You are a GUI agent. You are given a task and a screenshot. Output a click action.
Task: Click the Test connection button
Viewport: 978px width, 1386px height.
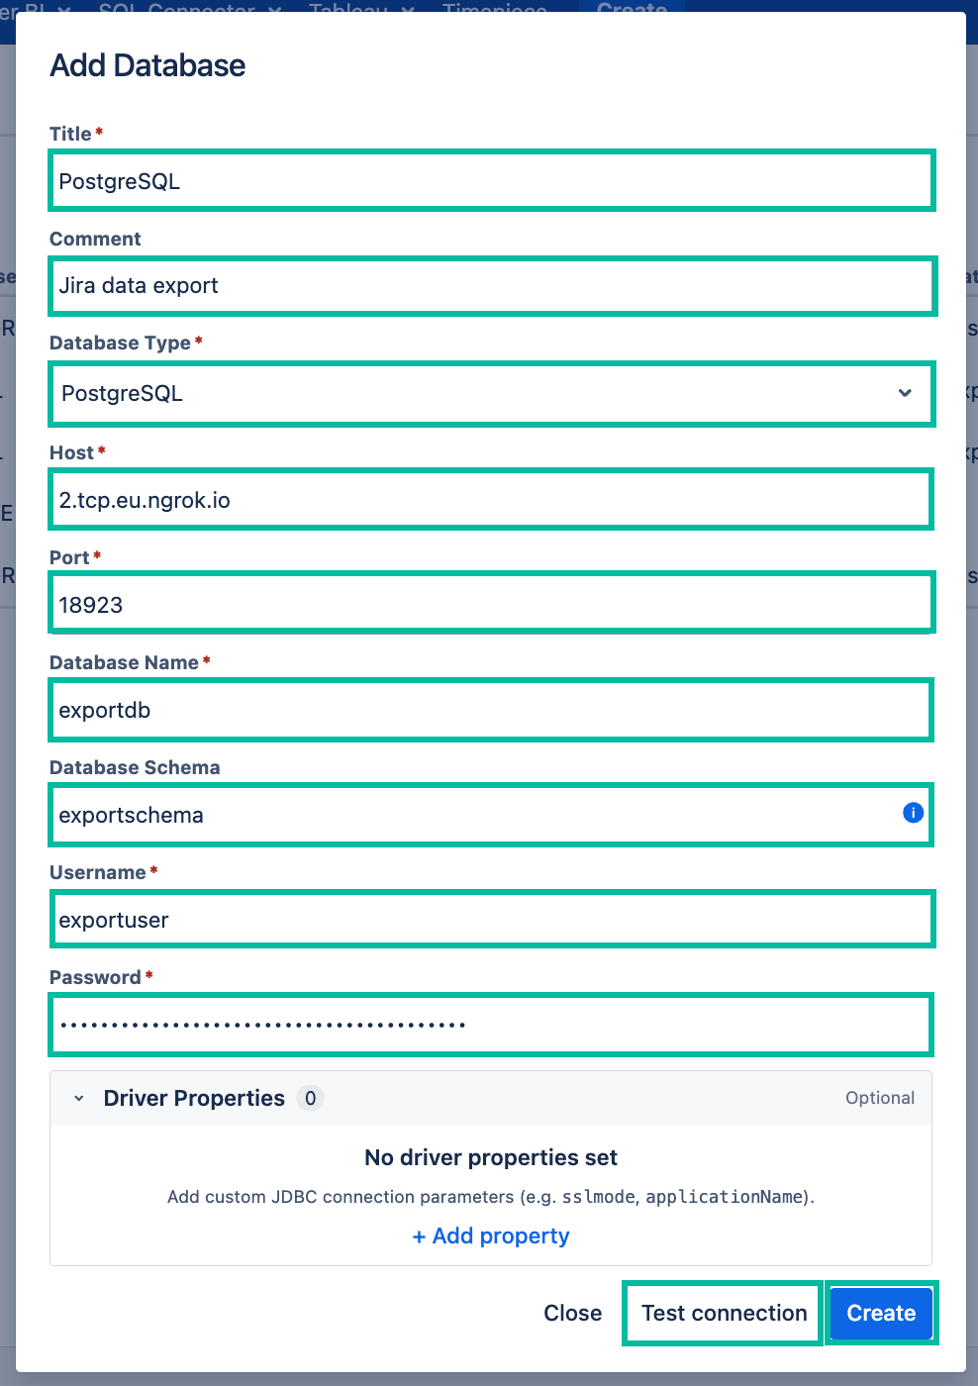tap(724, 1314)
